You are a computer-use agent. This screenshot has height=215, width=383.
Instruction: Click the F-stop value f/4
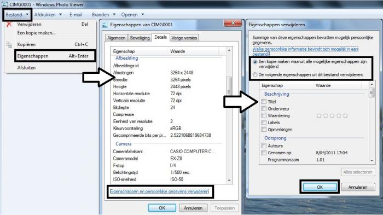(x=173, y=165)
